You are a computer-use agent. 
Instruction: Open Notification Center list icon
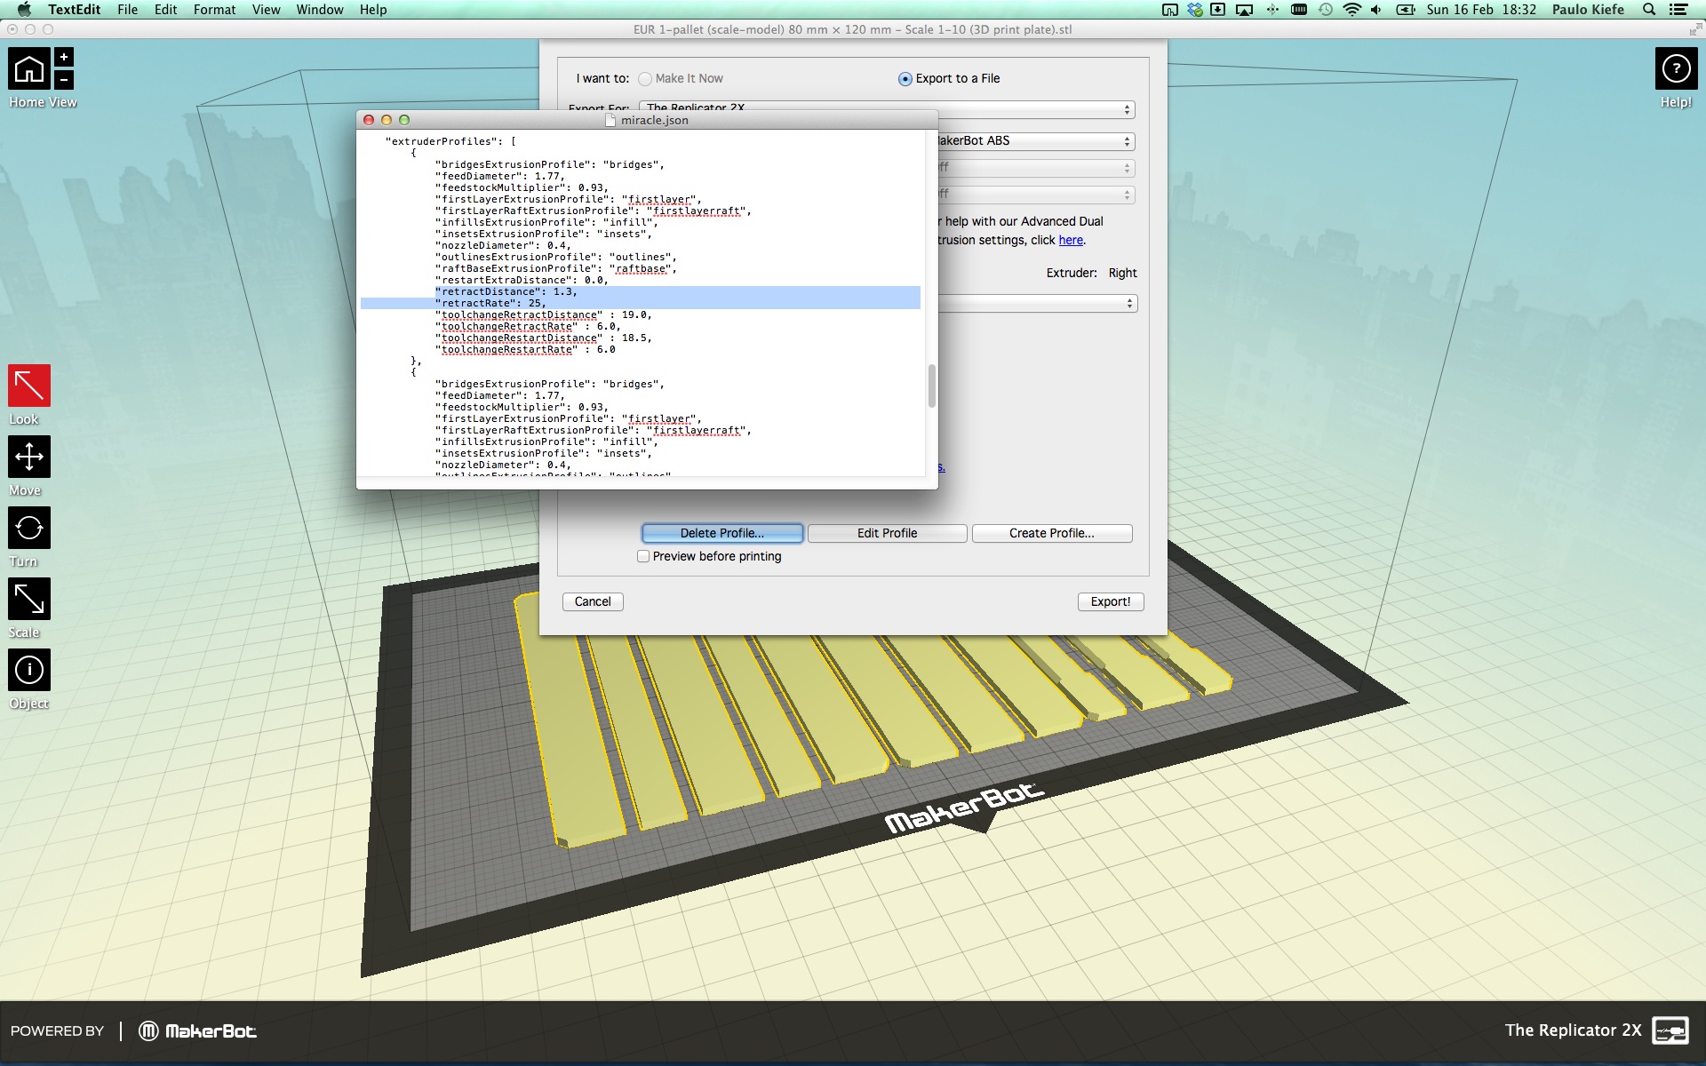(1678, 10)
